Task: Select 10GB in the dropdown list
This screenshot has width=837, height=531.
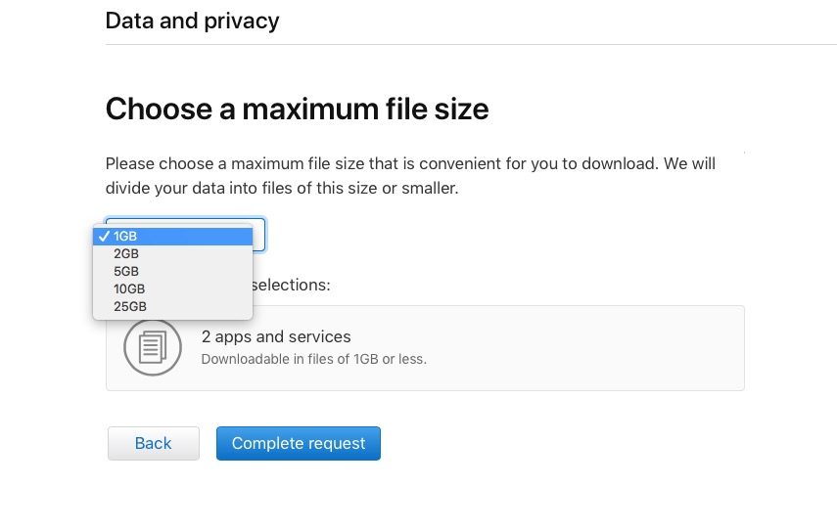Action: tap(129, 288)
